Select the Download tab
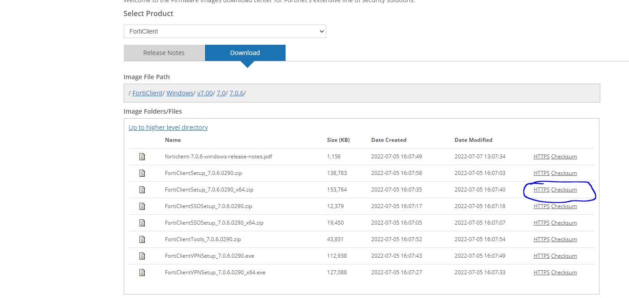Screen dimensions: 629x298 [245, 53]
